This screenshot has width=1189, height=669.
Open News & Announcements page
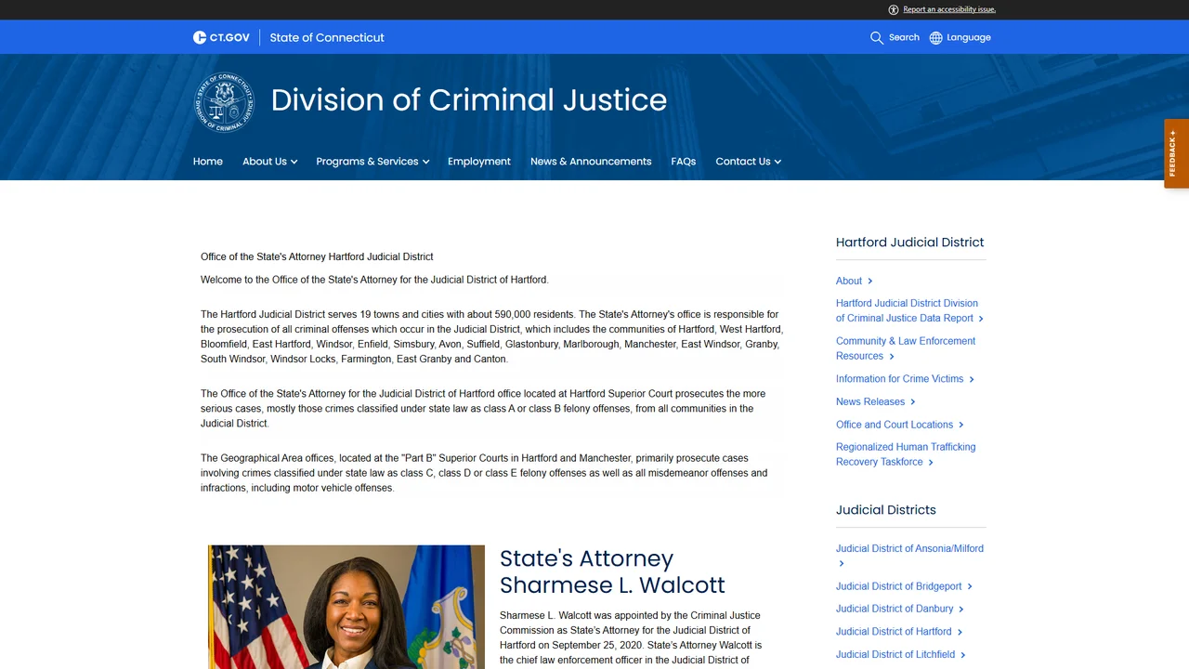tap(591, 162)
